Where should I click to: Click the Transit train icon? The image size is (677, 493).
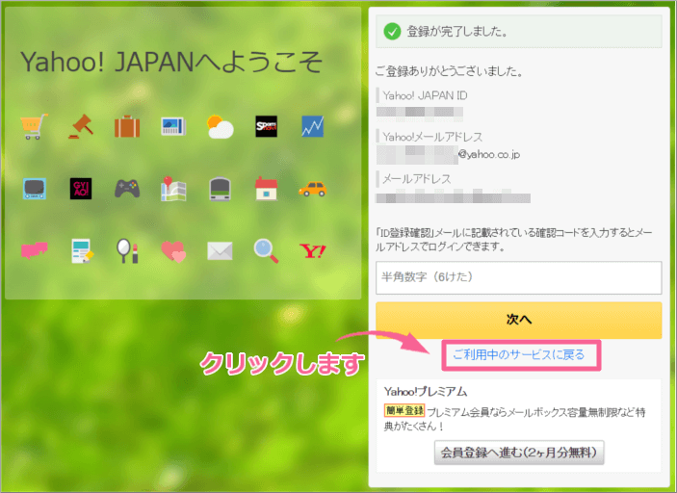coord(220,189)
